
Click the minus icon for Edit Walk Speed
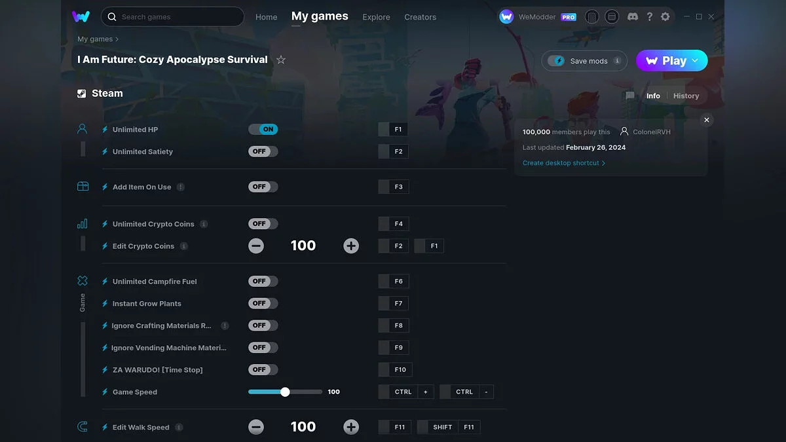(x=256, y=428)
